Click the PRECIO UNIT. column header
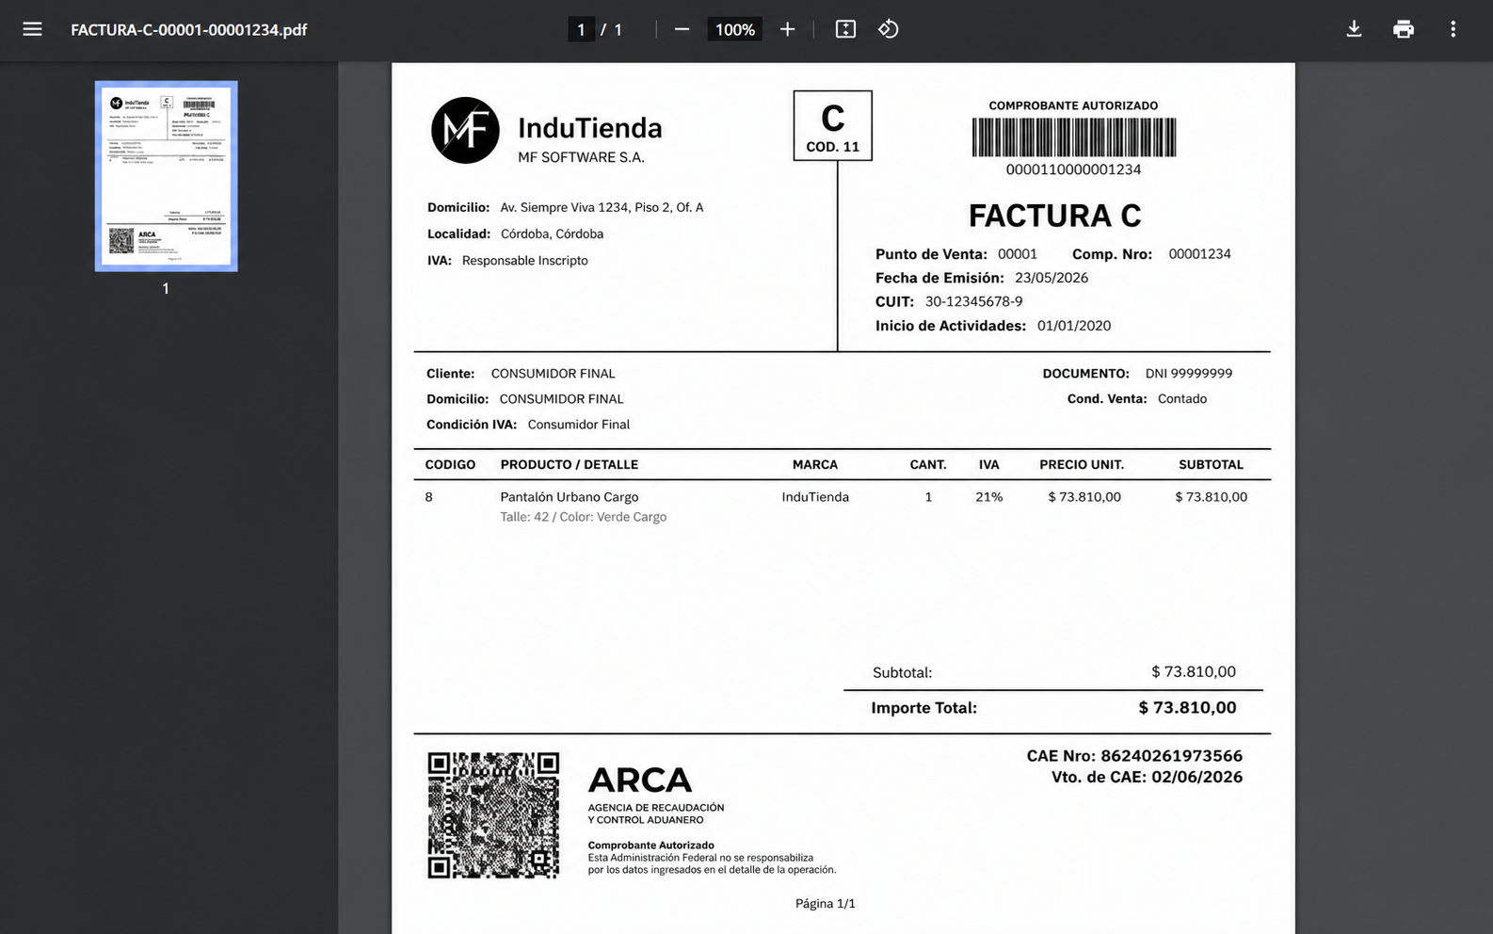The height and width of the screenshot is (934, 1493). coord(1082,464)
